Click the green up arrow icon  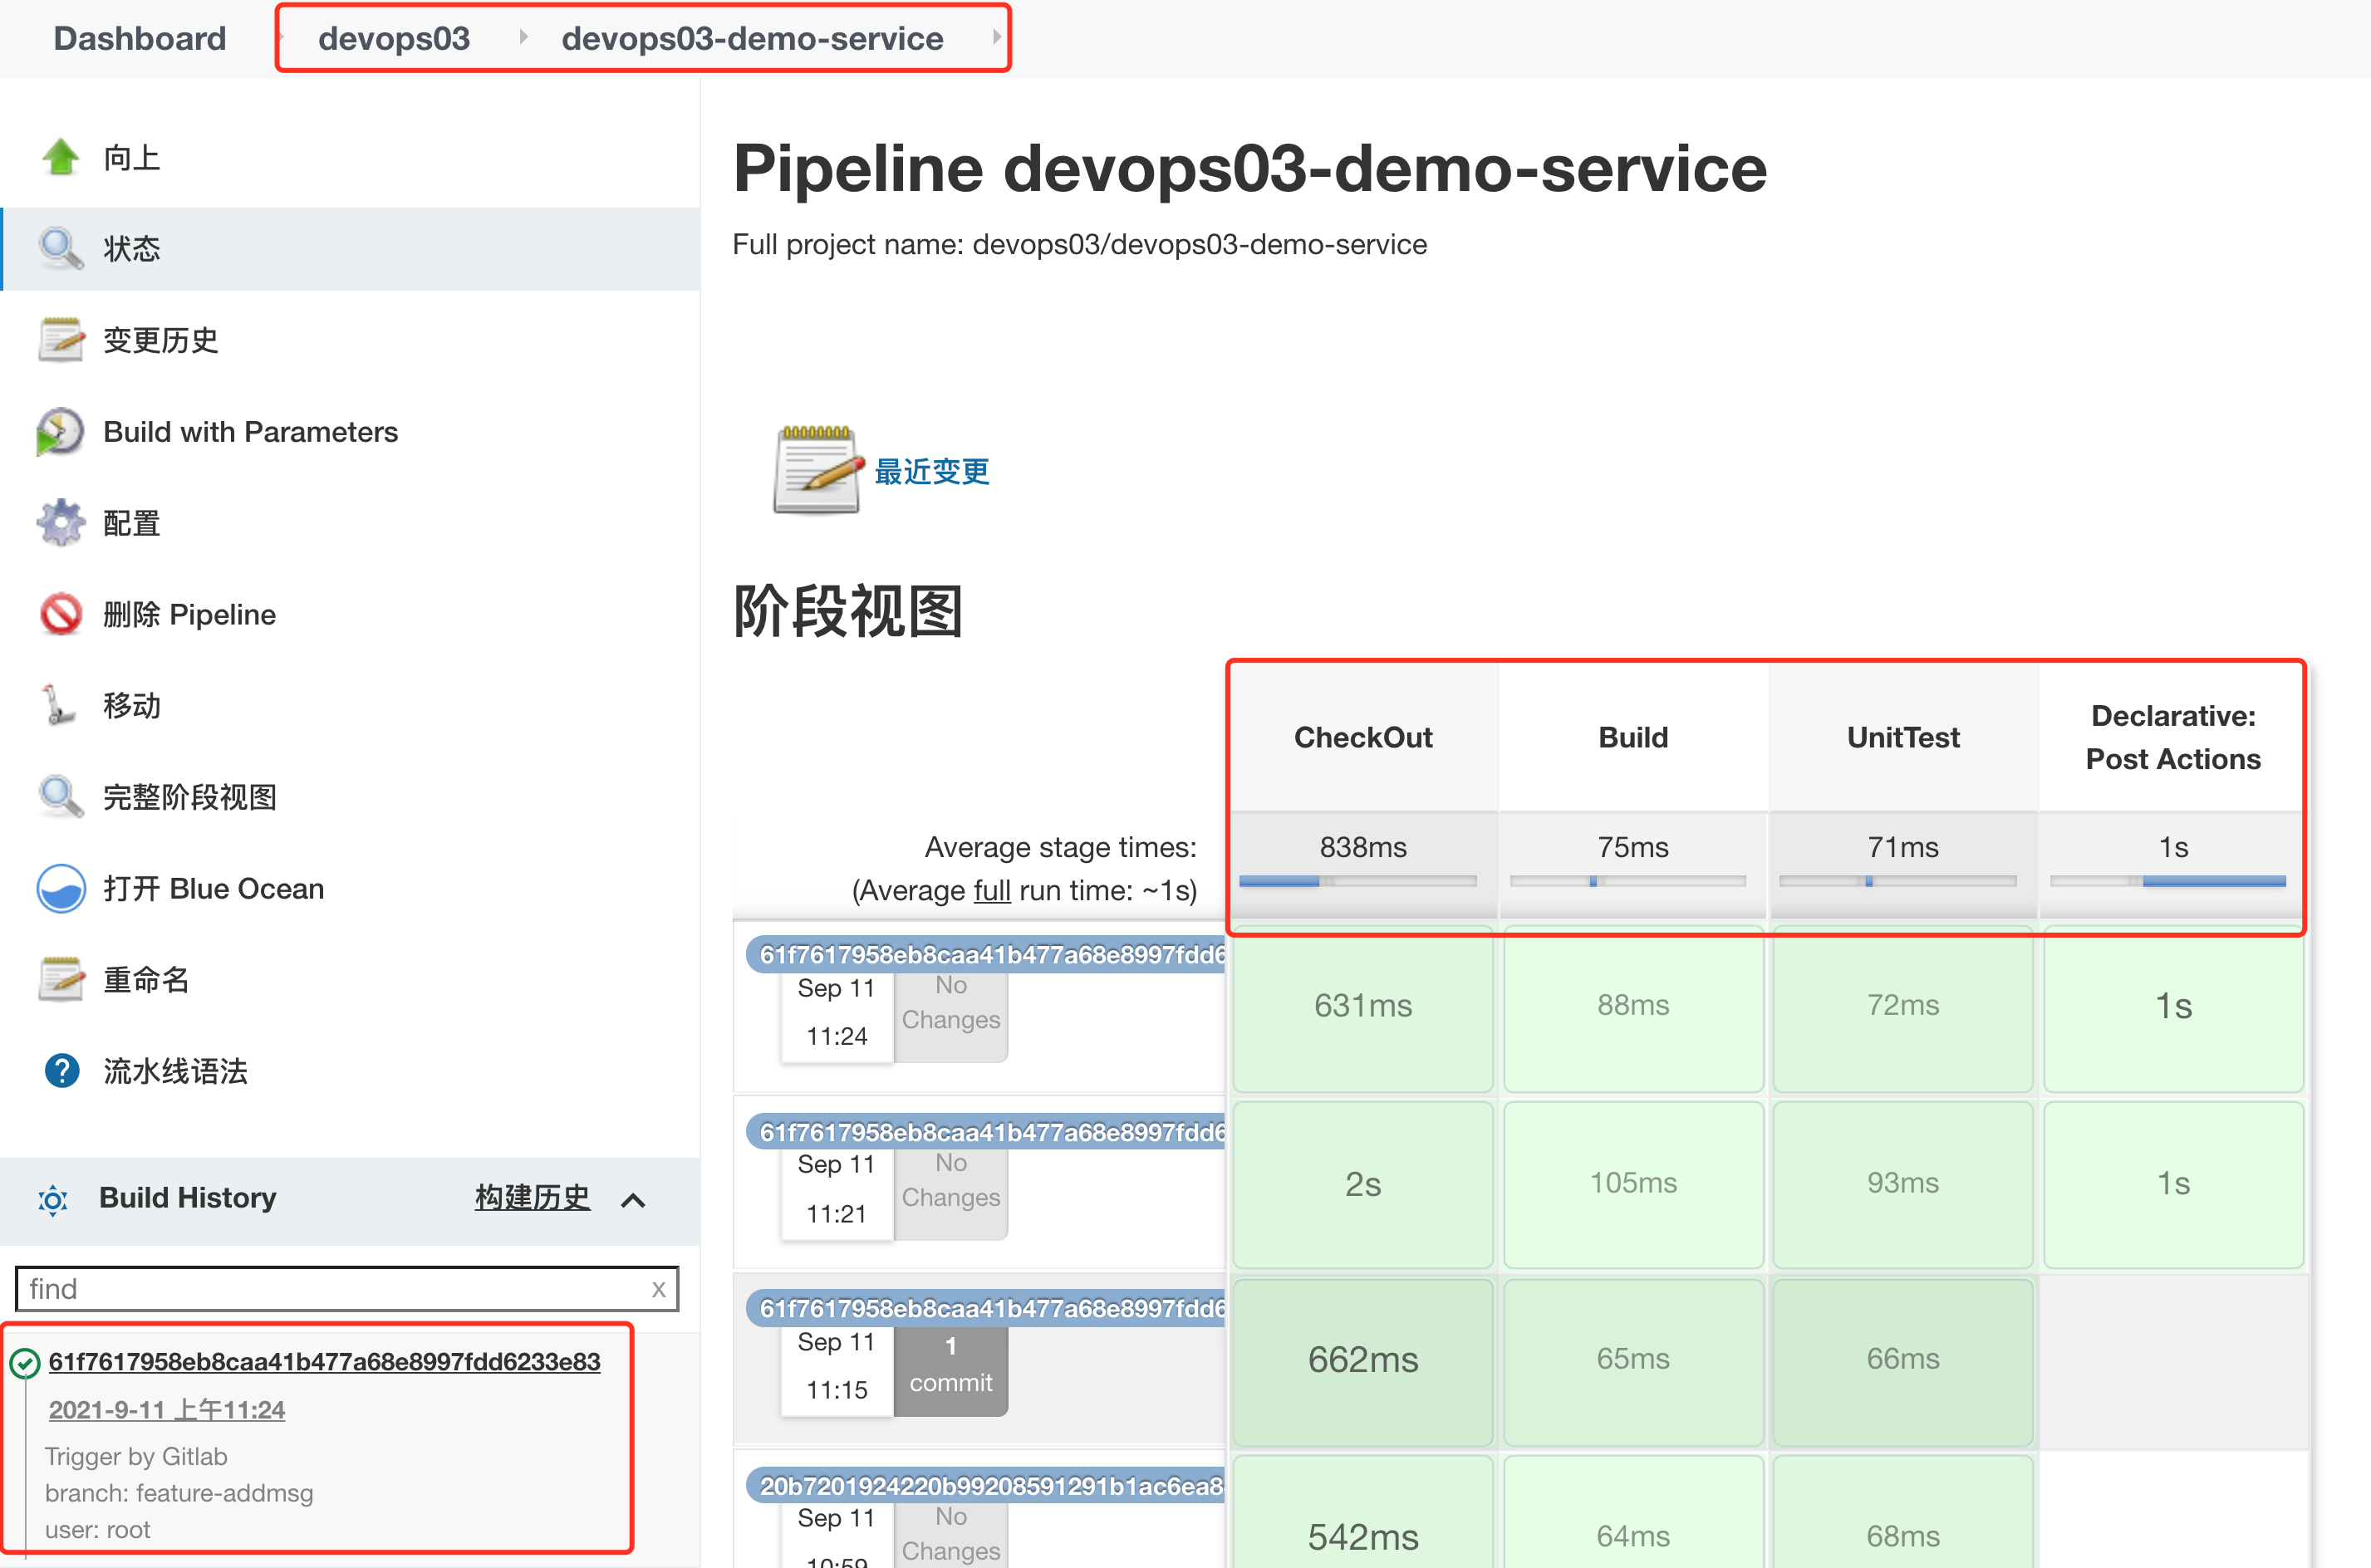(x=61, y=157)
